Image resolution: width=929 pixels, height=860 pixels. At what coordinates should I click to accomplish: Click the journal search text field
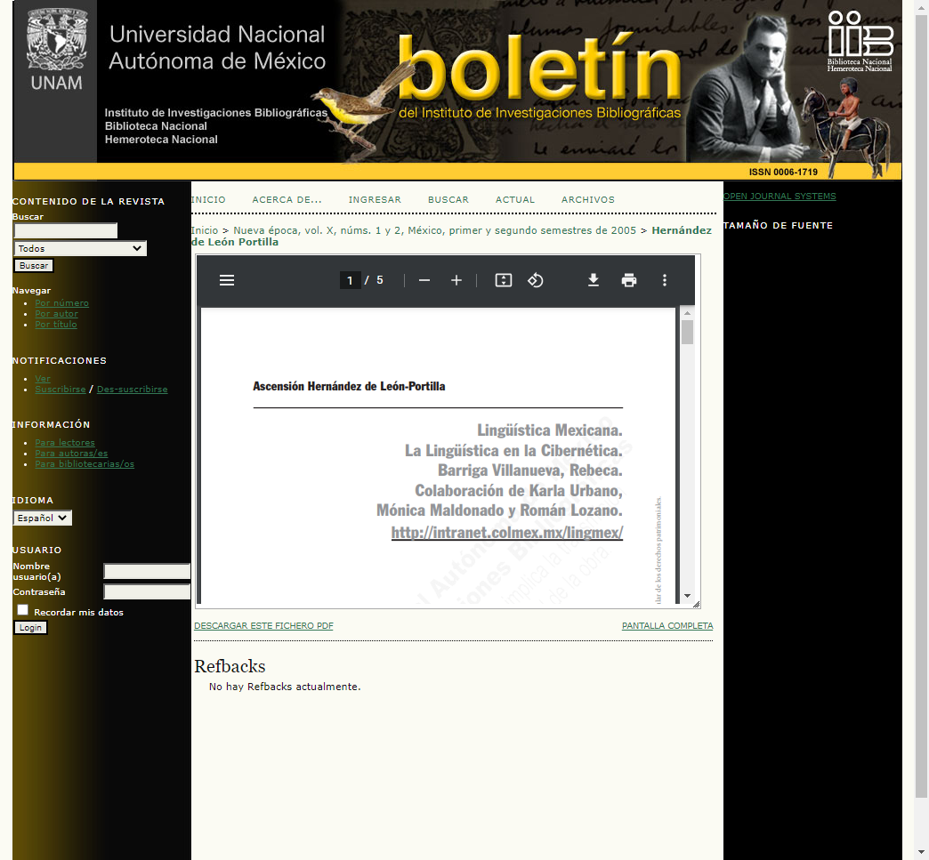[66, 230]
